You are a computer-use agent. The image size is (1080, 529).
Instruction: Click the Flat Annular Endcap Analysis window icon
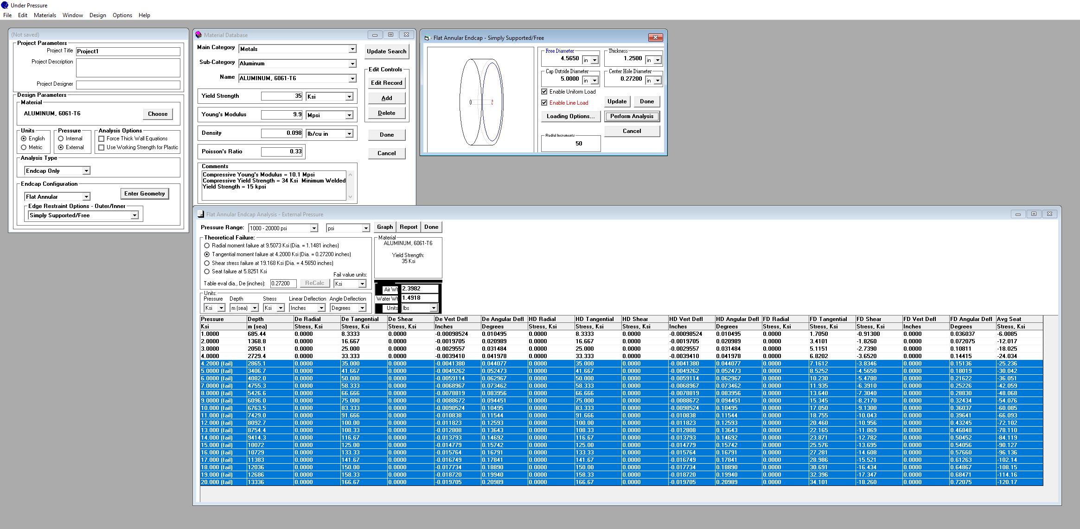point(200,214)
